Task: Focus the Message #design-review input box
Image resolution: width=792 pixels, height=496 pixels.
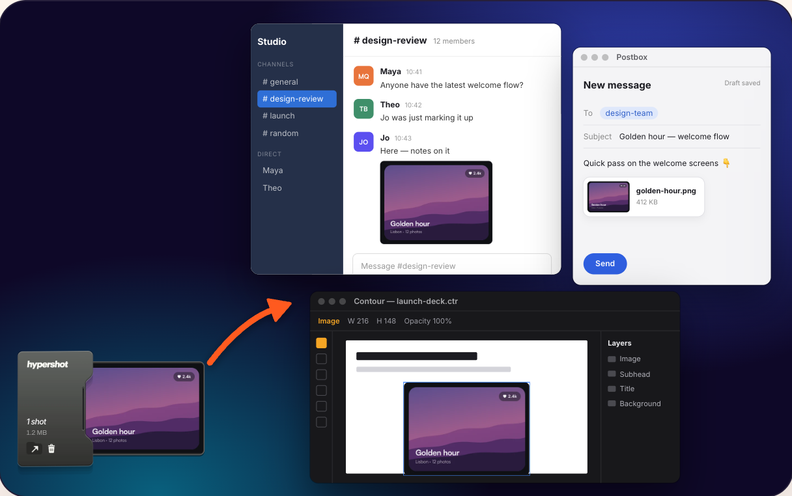Action: coord(452,264)
